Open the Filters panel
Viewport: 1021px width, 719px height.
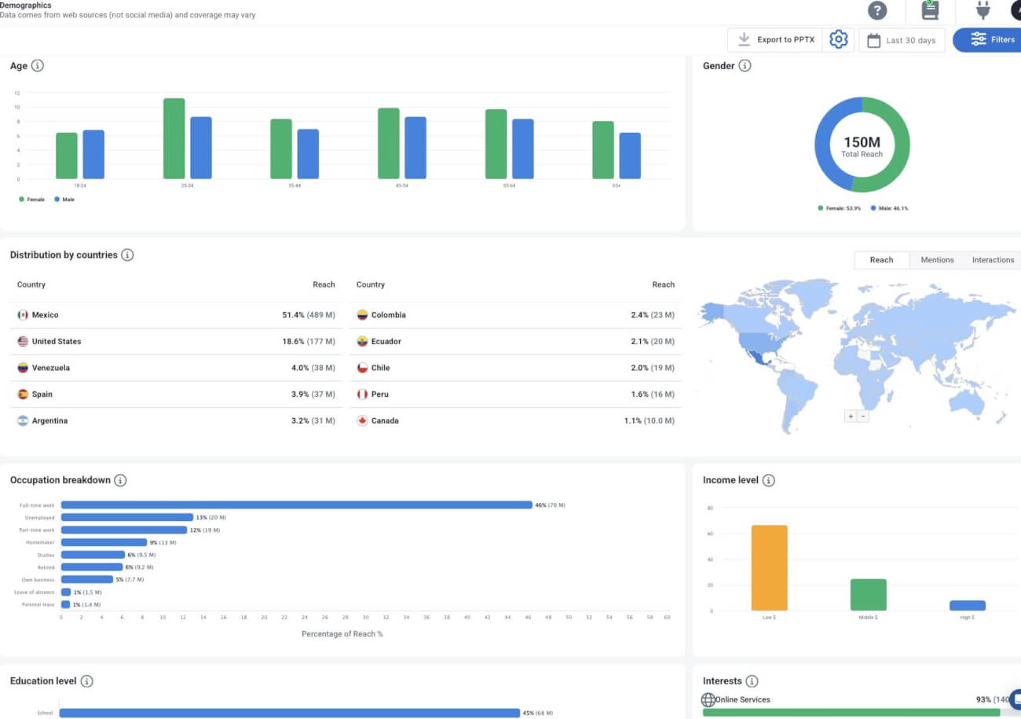(992, 39)
